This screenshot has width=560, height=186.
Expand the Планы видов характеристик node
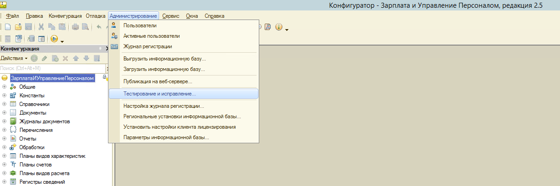[4, 156]
